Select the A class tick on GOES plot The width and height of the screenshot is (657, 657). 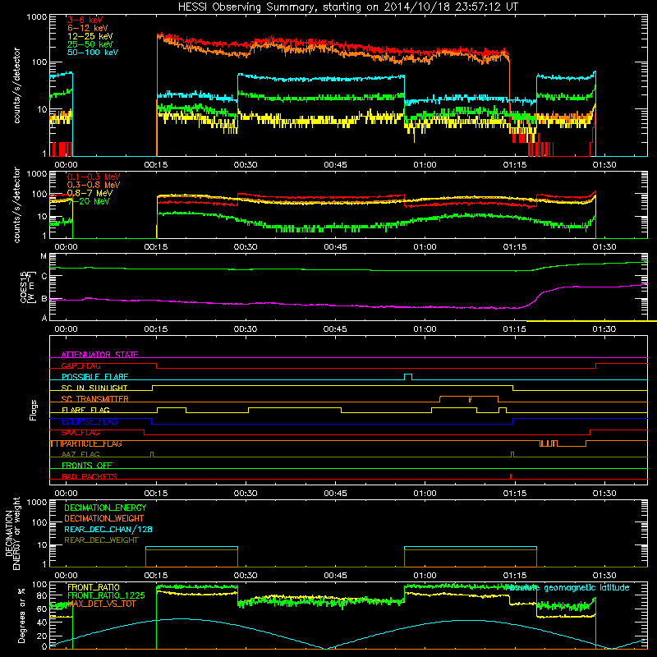pyautogui.click(x=44, y=318)
